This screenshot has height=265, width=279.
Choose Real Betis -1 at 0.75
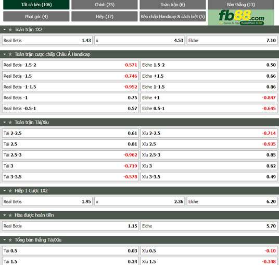[70, 98]
